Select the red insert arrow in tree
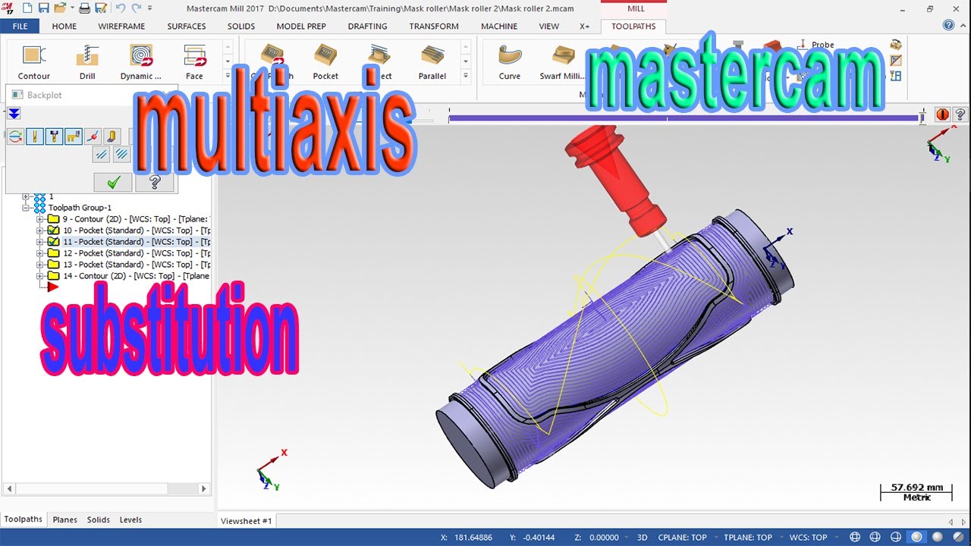The image size is (971, 546). 53,287
